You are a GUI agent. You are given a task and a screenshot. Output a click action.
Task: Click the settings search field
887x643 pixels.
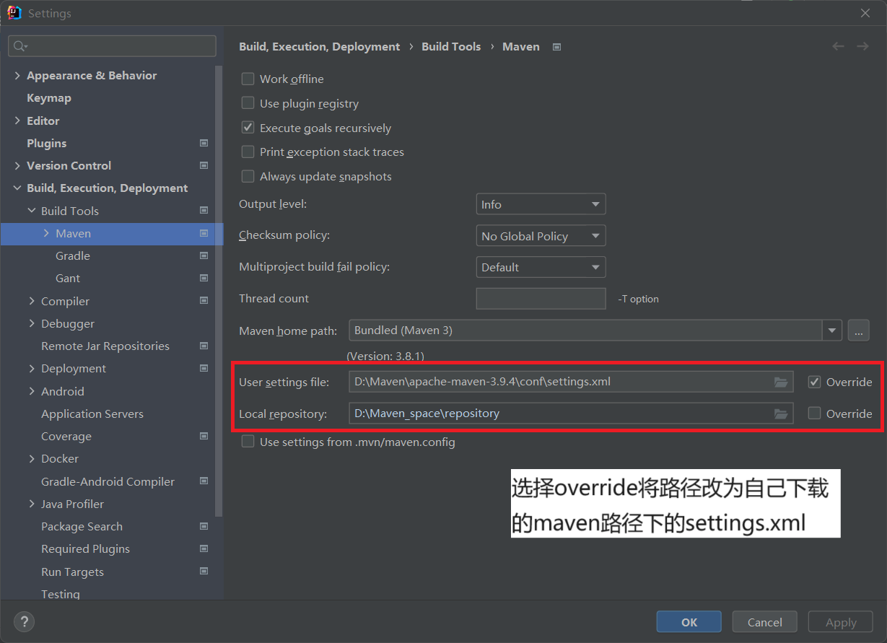(x=112, y=46)
